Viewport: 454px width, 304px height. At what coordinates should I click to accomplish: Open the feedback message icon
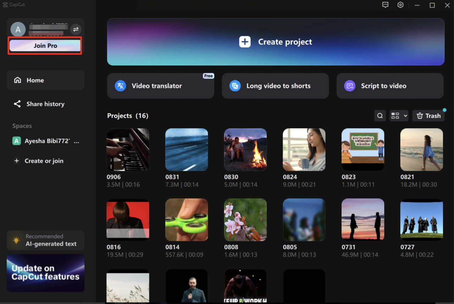point(385,5)
